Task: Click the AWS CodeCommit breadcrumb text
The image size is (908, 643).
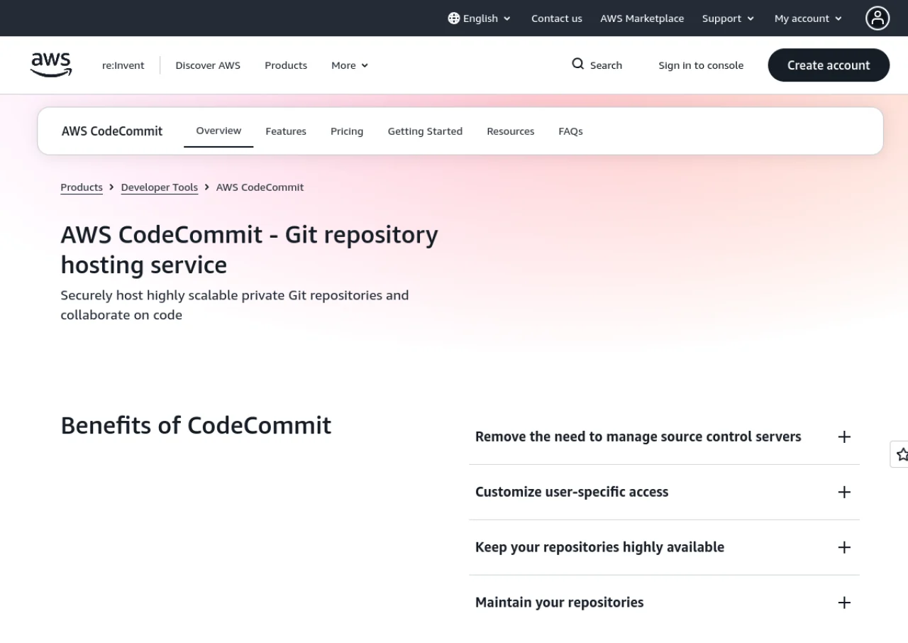Action: point(260,187)
